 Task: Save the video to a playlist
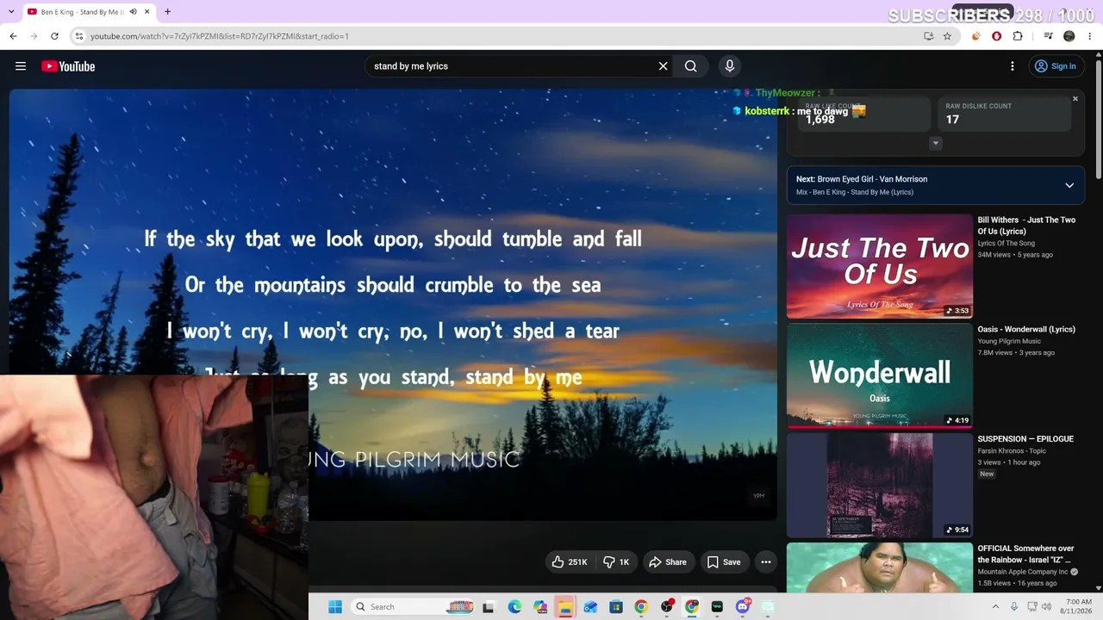[x=724, y=562]
